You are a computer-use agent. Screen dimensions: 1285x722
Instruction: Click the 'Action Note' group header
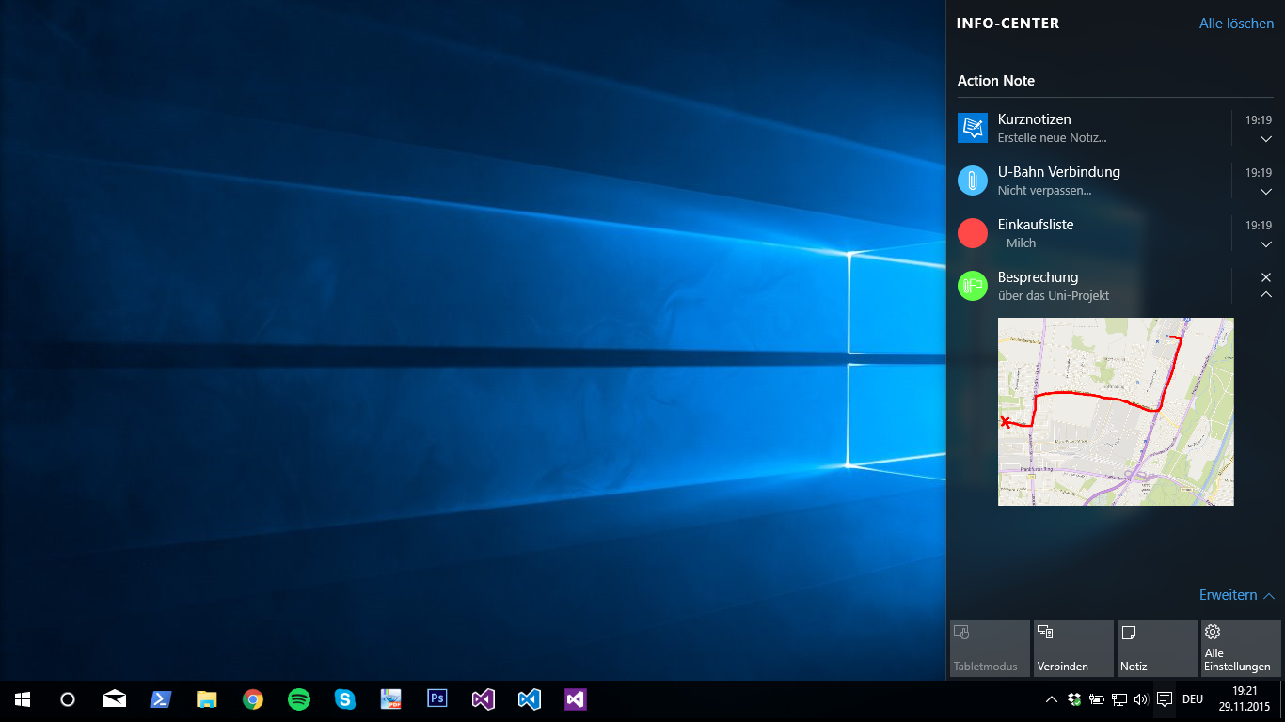[996, 81]
